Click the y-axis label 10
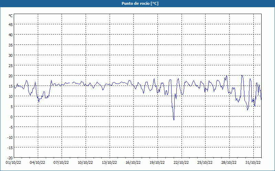275x171 pixels. (x=11, y=96)
